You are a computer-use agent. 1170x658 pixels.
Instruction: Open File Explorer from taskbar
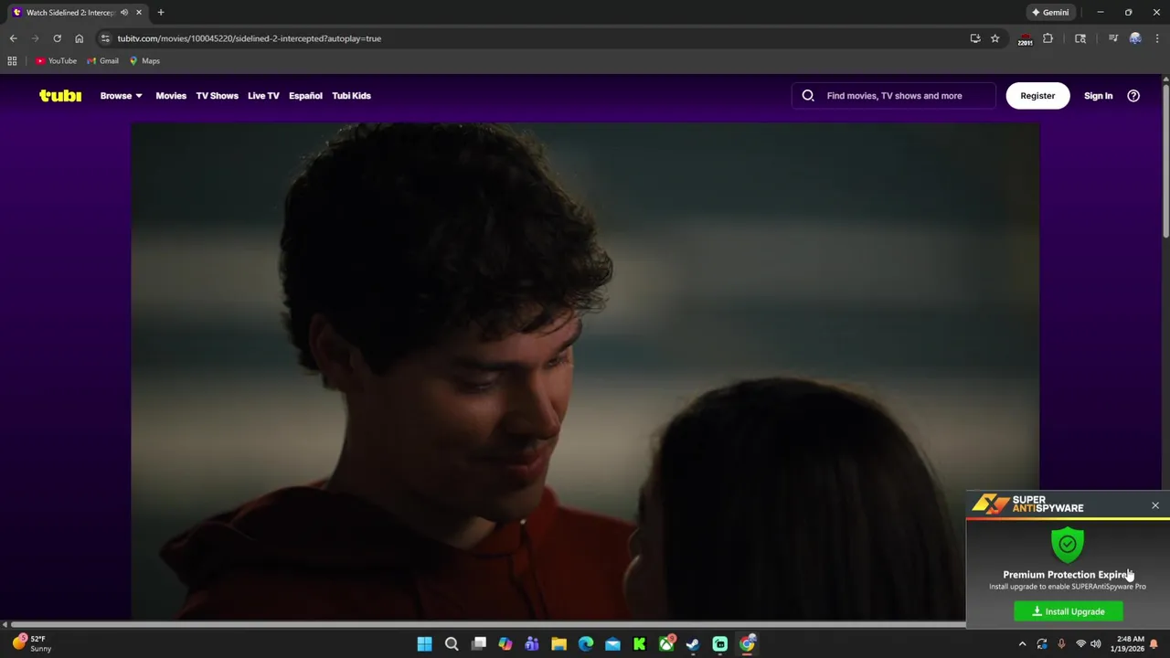click(x=558, y=644)
